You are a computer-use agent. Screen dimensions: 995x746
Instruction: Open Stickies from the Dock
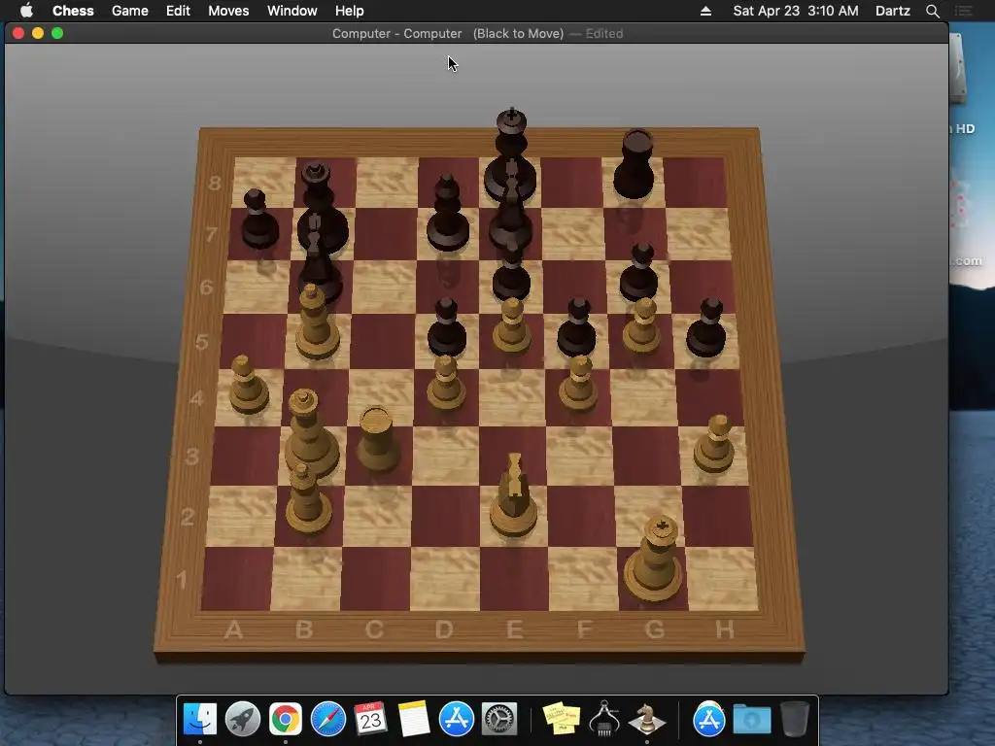coord(562,719)
